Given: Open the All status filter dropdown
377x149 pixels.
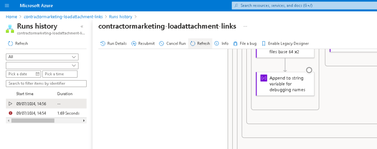Looking at the screenshot, I should coord(42,57).
